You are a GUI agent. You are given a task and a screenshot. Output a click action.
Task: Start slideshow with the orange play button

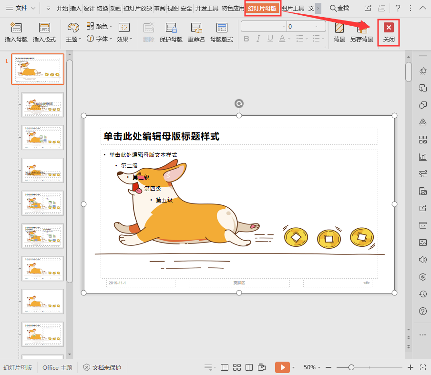pyautogui.click(x=282, y=367)
